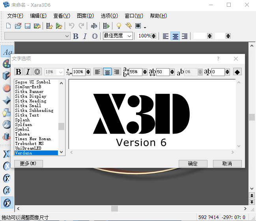The height and width of the screenshot is (221, 256).
Task: Toggle Bold in the main format toolbar
Action: pyautogui.click(x=75, y=36)
